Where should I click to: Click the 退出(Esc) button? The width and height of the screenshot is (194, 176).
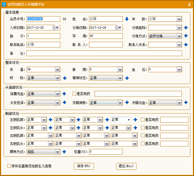coord(126,166)
